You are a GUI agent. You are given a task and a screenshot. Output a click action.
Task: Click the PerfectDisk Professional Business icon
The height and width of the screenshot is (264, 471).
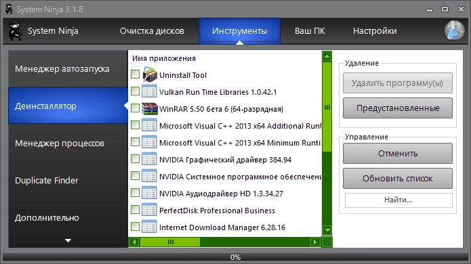149,211
